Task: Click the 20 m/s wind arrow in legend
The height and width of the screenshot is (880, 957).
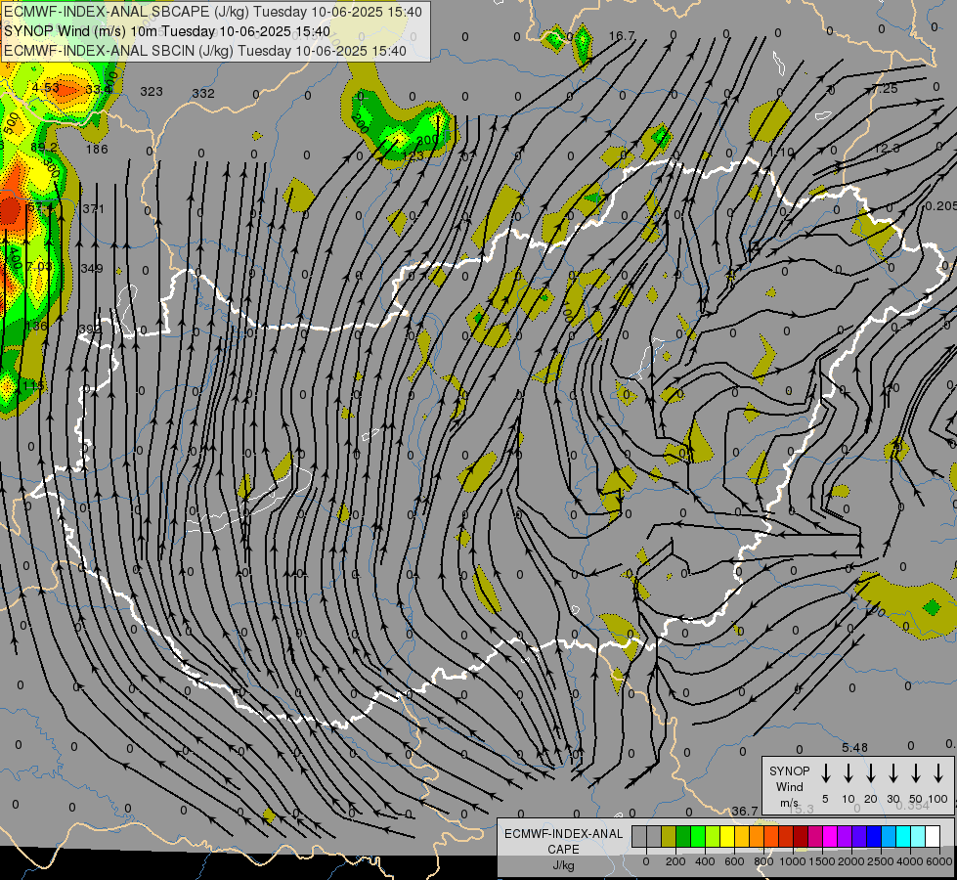Action: 871,772
